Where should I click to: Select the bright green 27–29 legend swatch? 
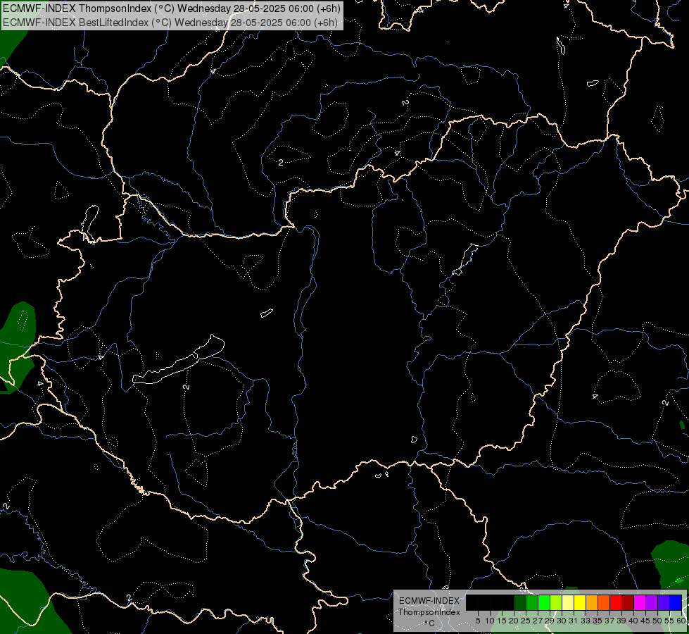[544, 602]
